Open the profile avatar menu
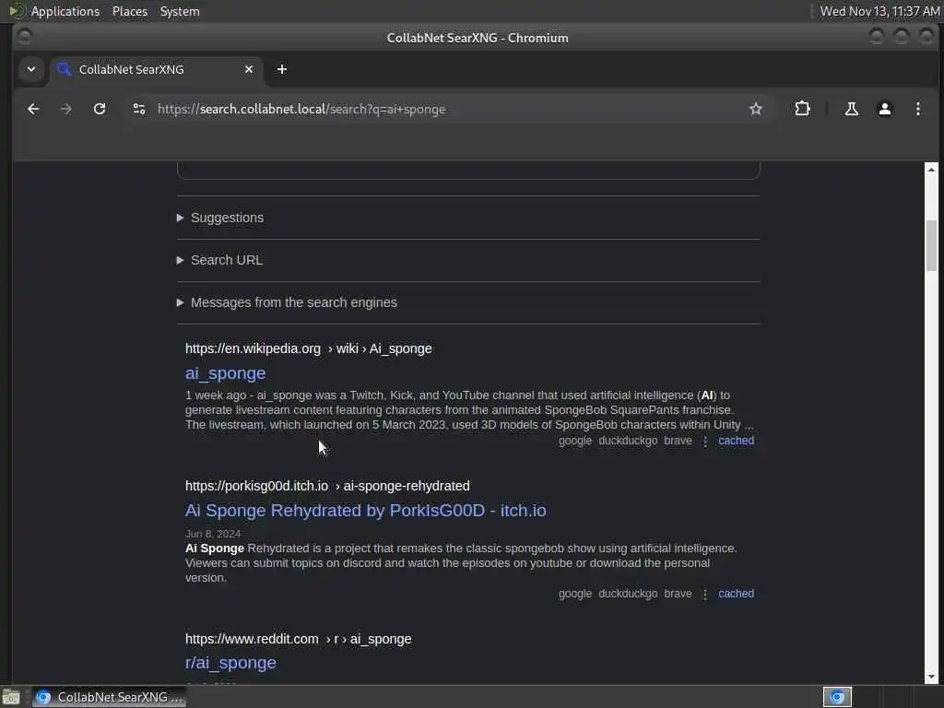The height and width of the screenshot is (708, 944). [884, 109]
